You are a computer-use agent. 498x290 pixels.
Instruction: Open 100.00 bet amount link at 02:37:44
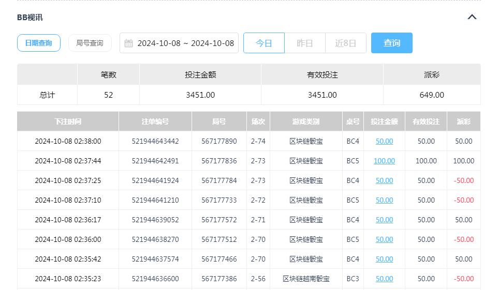click(x=384, y=161)
